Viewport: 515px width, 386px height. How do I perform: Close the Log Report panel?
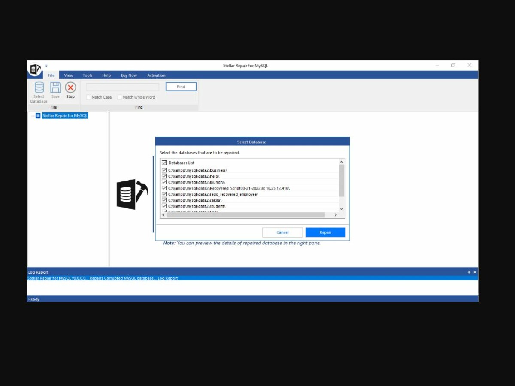(475, 272)
